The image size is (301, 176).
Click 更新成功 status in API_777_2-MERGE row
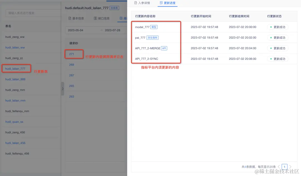[278, 48]
